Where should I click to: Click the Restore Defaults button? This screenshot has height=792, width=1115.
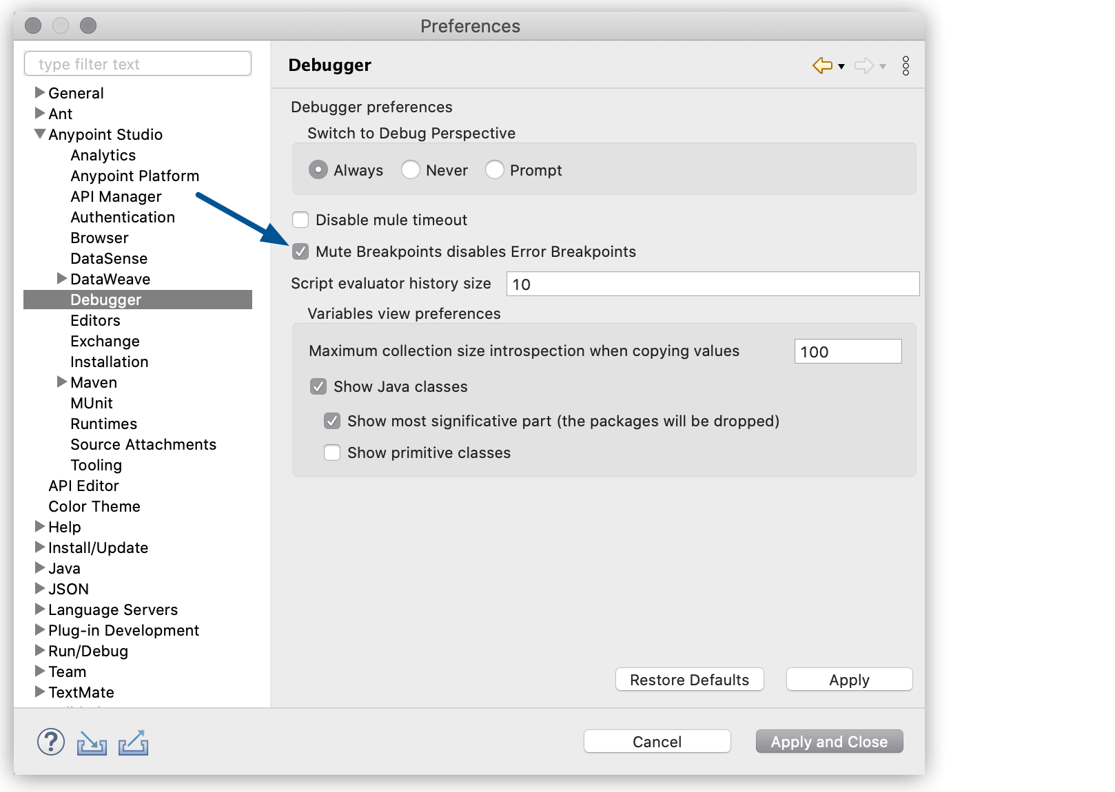[688, 679]
